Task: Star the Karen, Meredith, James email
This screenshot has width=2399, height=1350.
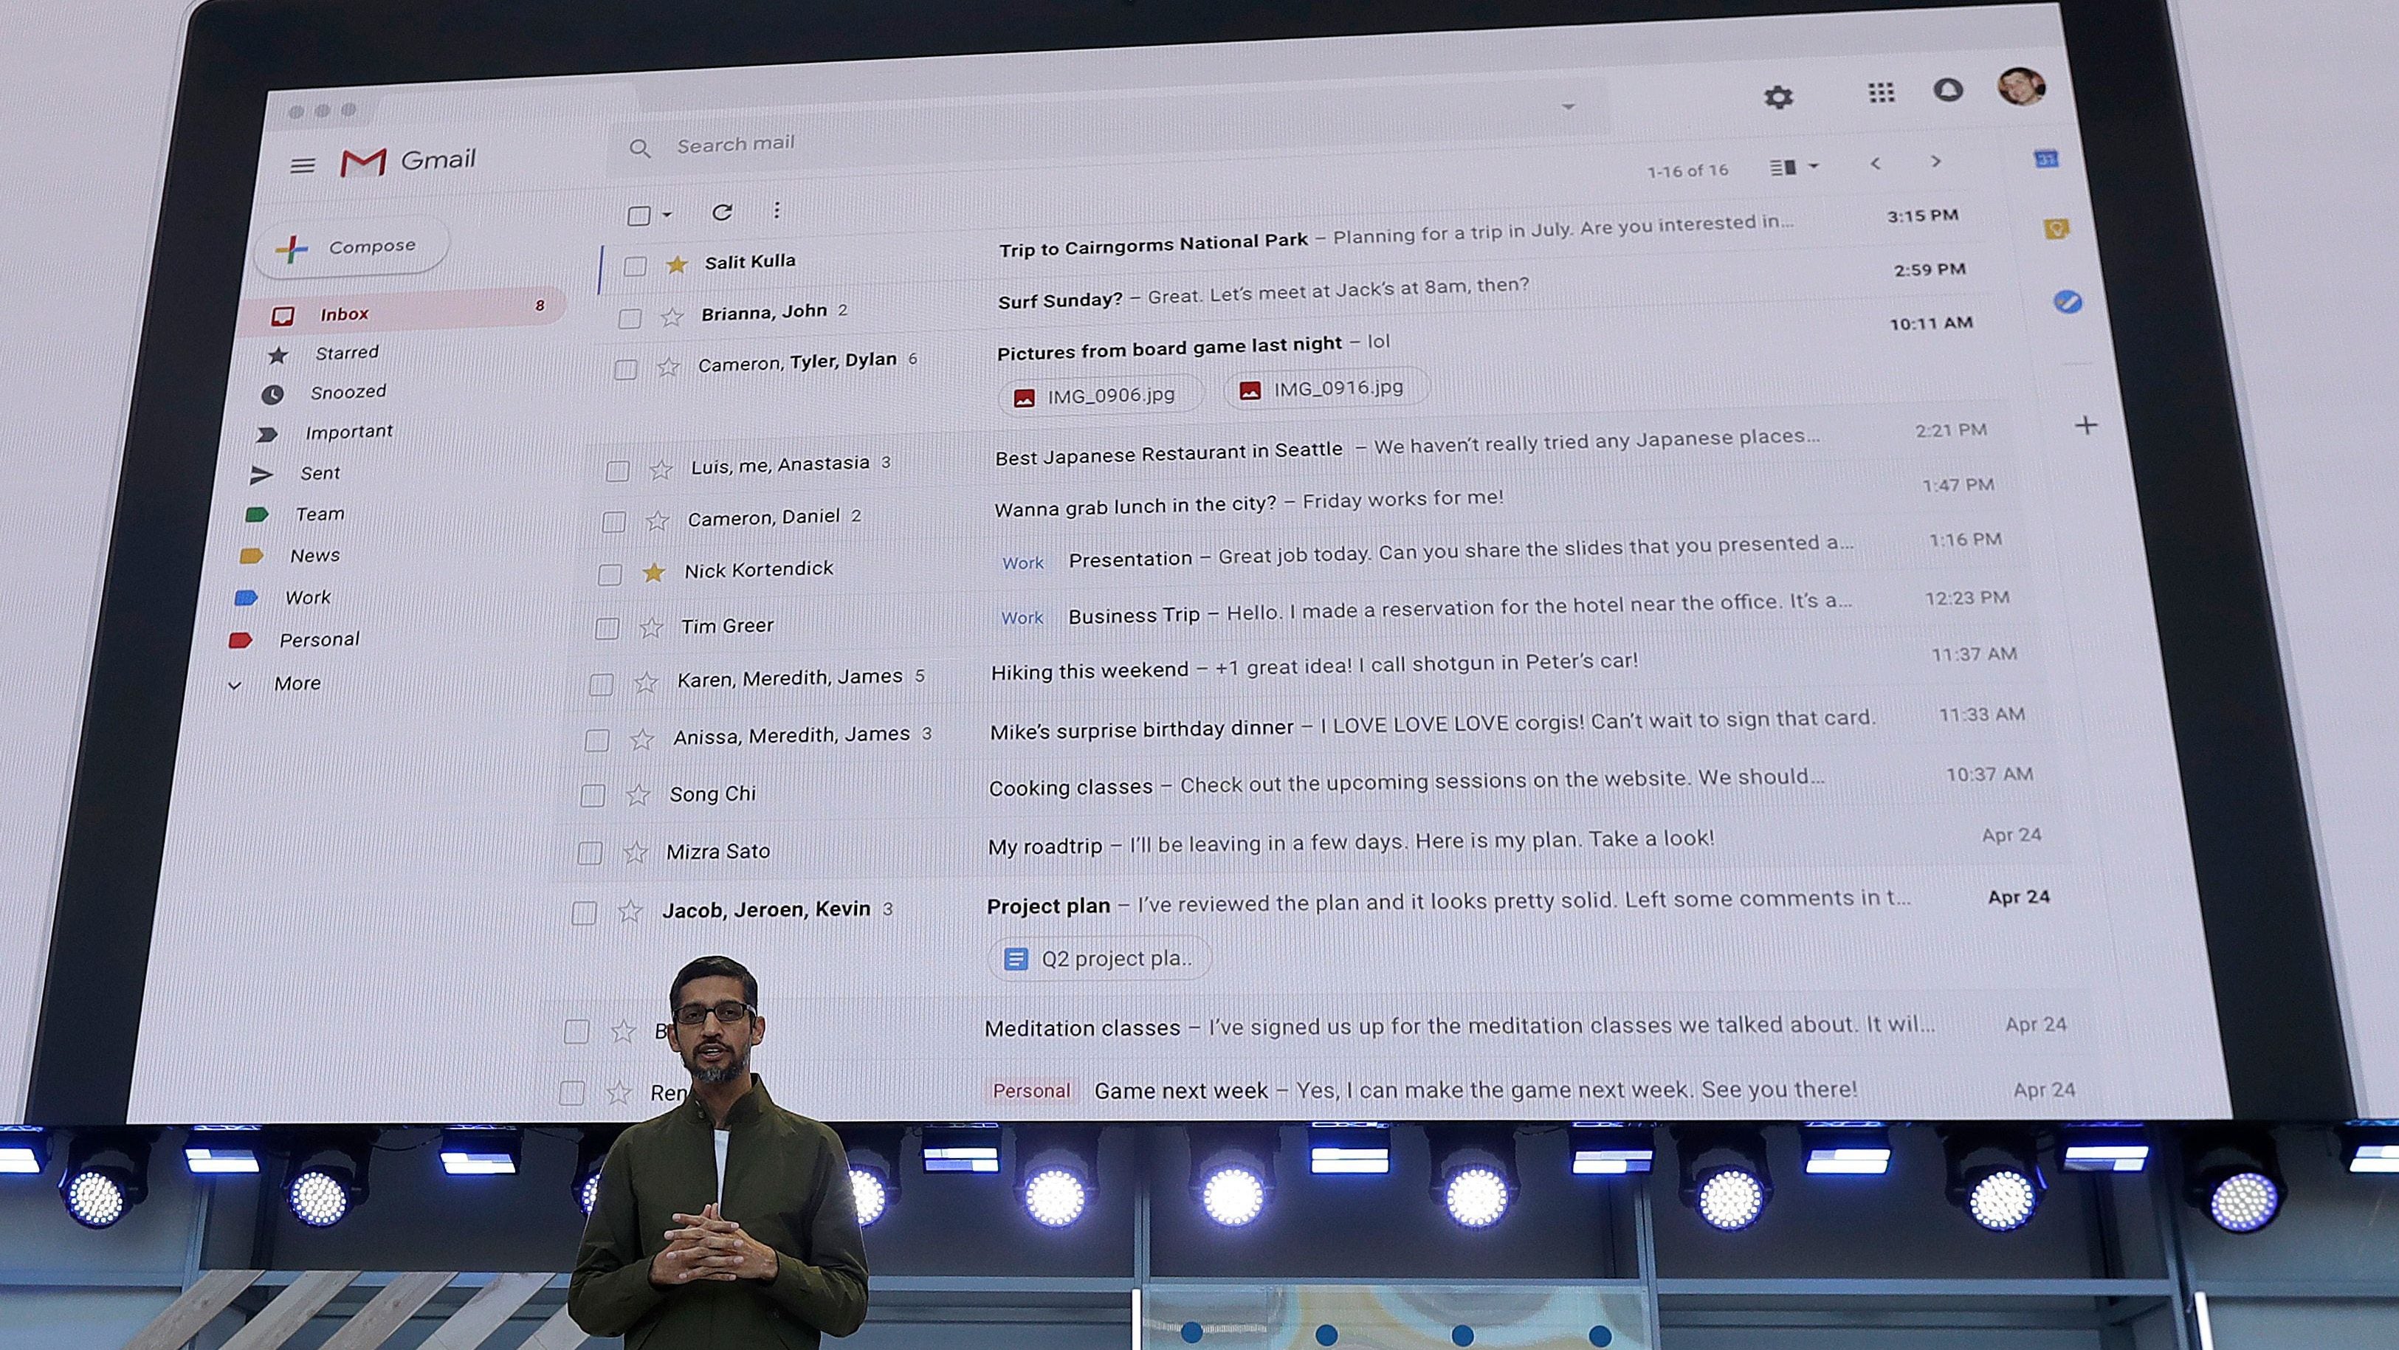Action: [x=645, y=683]
